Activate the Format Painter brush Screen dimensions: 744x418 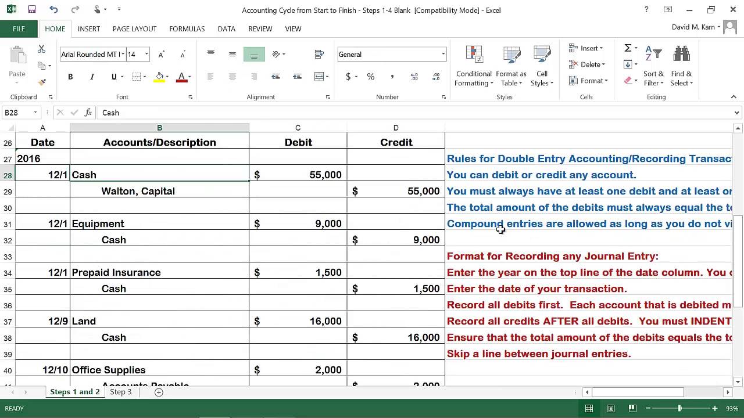point(41,82)
